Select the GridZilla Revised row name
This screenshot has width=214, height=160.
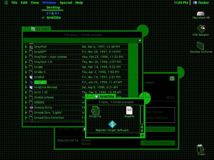45,87
